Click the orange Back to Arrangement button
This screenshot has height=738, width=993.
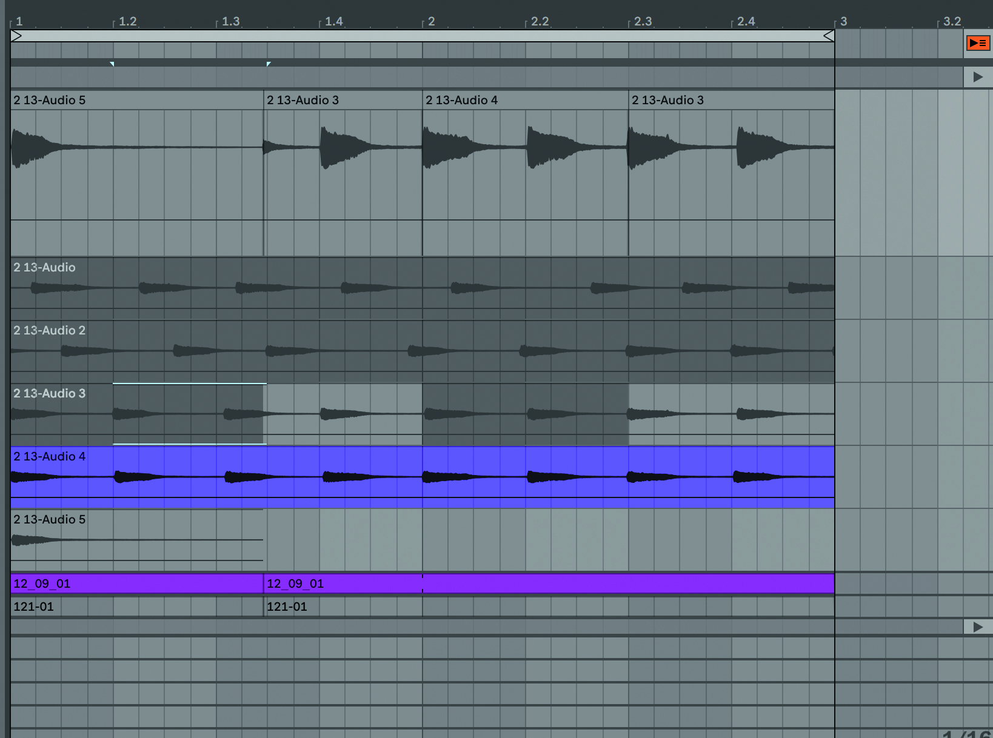coord(978,43)
